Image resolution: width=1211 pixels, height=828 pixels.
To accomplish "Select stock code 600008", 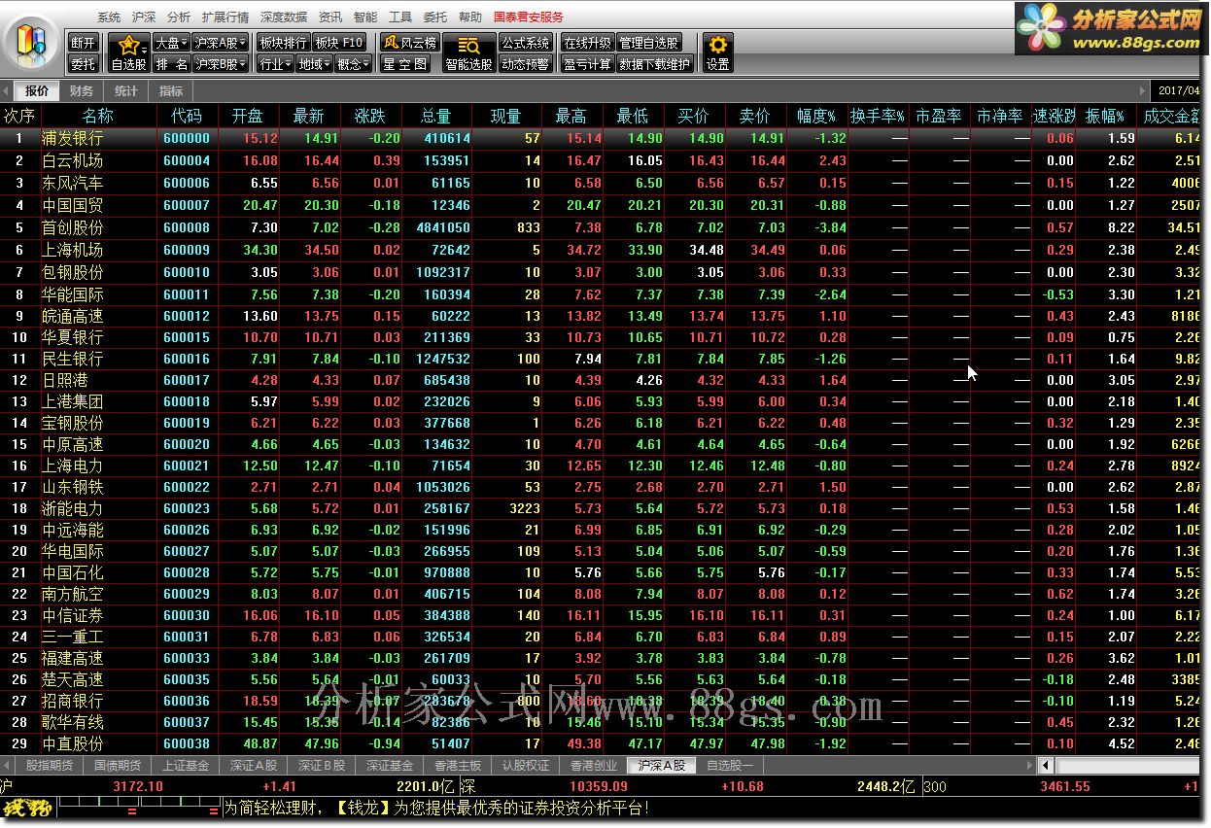I will [x=187, y=227].
